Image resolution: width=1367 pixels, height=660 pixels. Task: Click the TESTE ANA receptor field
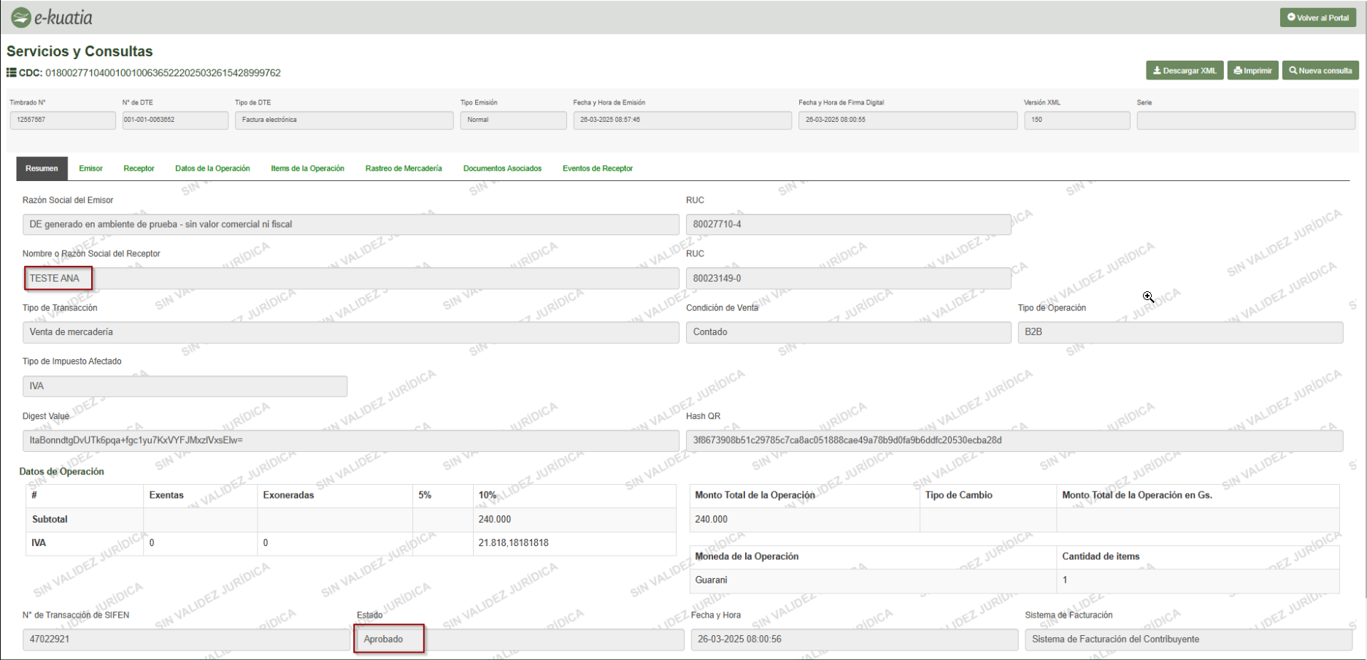350,278
